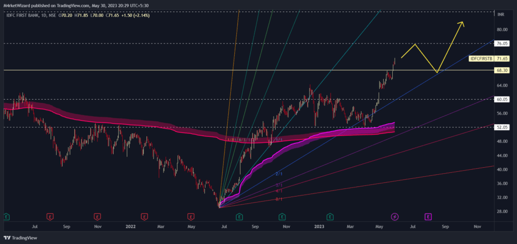This screenshot has width=517, height=244.
Task: Select the 4/1 Gann fan label
Action: pos(279,191)
